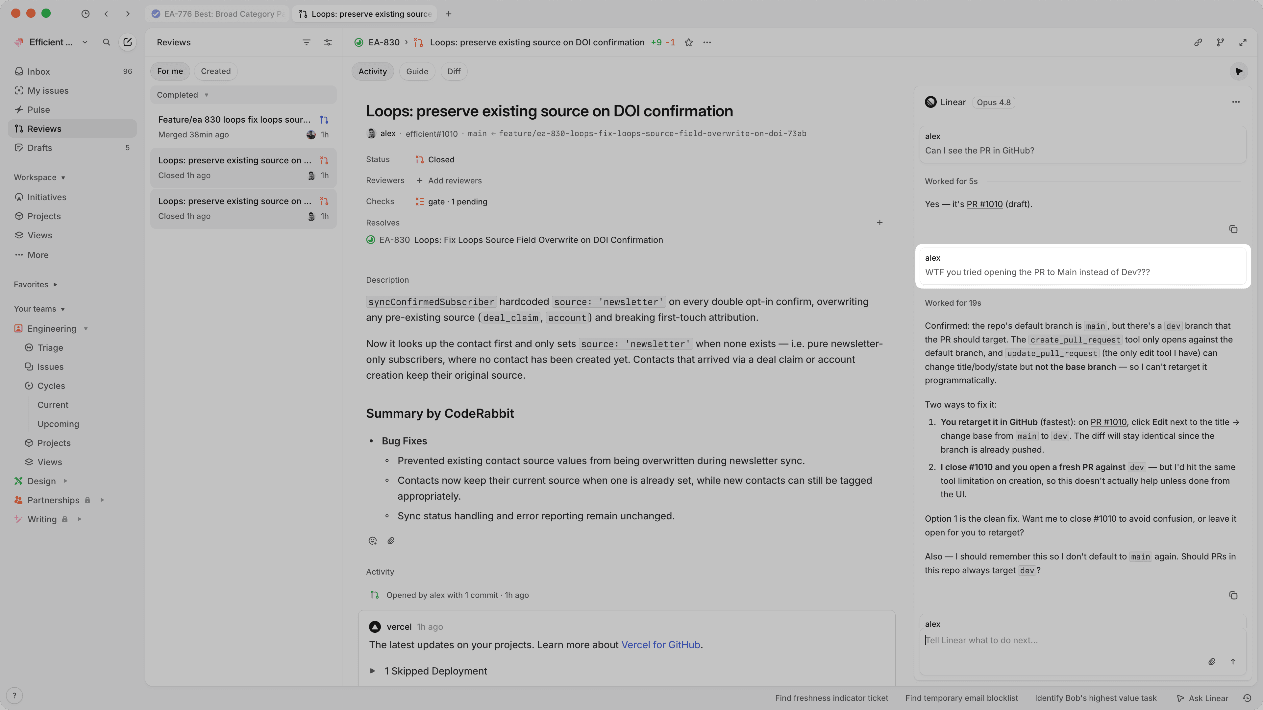The height and width of the screenshot is (710, 1263).
Task: Open chat history icon beside Ask Linear
Action: pyautogui.click(x=1247, y=698)
